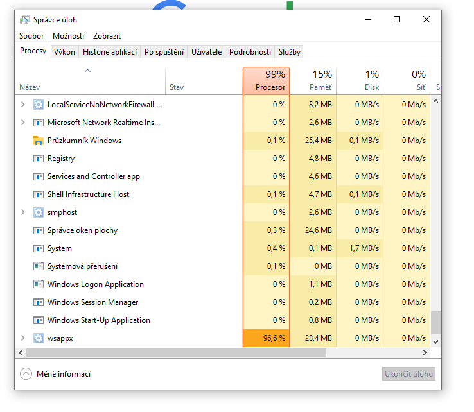Expand the Microsoft Network Realtime Inspection entry
The height and width of the screenshot is (412, 474).
[x=23, y=123]
